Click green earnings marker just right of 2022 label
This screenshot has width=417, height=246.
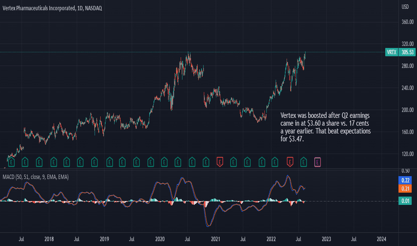[275, 162]
